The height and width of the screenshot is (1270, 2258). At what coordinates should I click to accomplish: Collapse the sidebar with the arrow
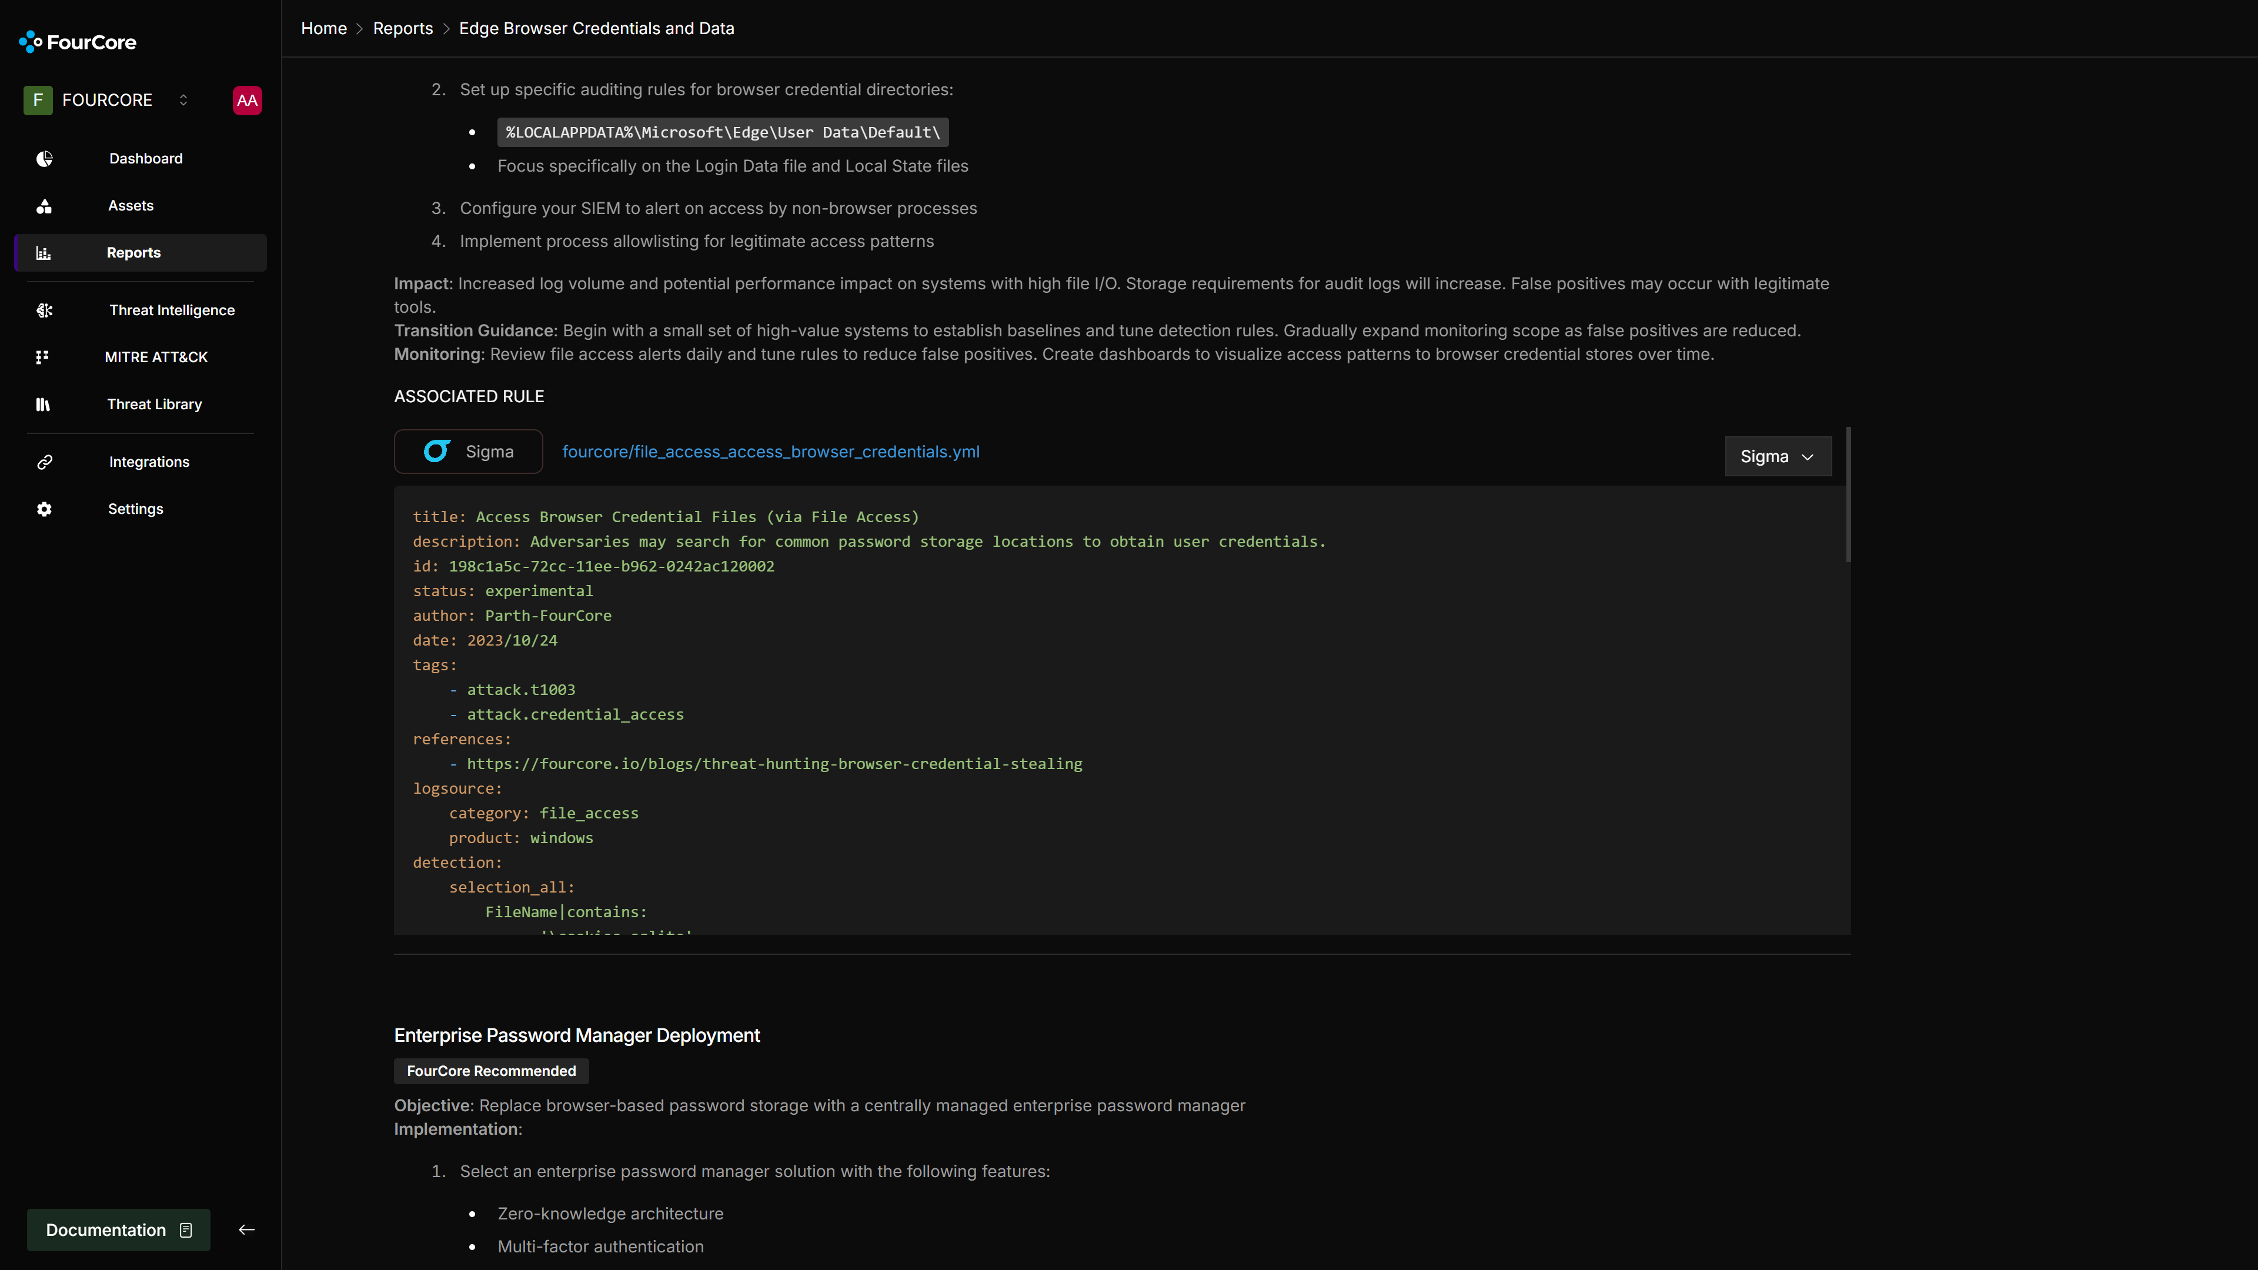click(246, 1229)
